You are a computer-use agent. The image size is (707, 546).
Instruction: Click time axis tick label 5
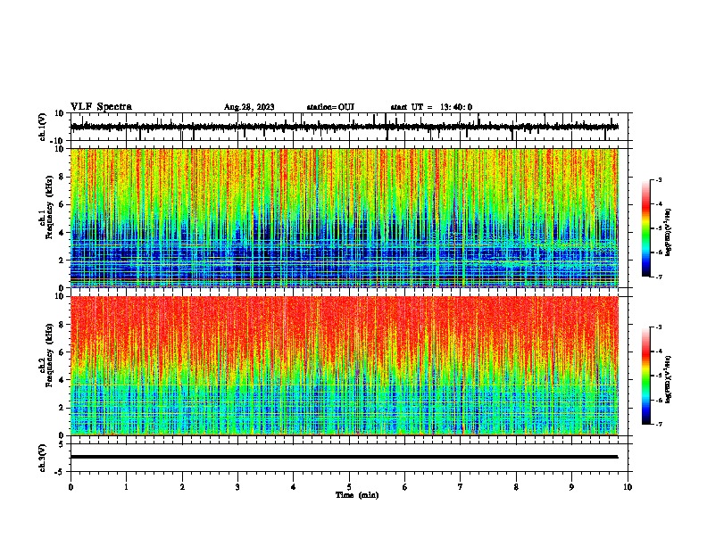click(349, 487)
